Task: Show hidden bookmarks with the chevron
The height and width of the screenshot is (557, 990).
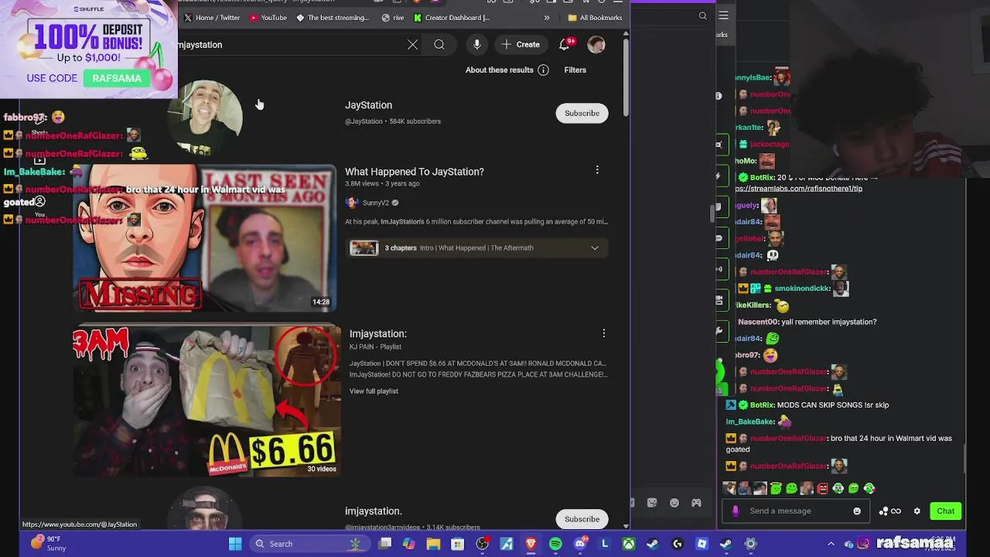Action: (547, 18)
